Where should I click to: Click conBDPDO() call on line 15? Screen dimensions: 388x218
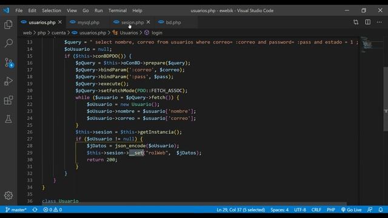(110, 56)
